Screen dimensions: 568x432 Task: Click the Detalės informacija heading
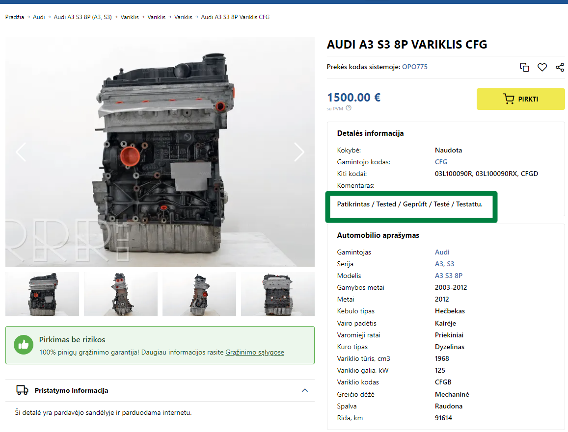[x=370, y=133]
